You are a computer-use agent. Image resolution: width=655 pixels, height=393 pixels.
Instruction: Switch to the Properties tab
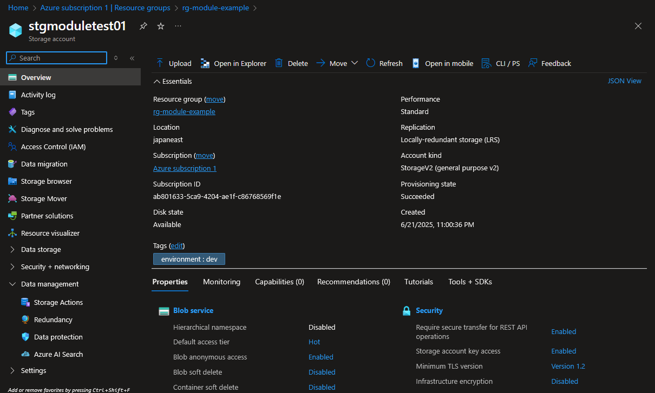click(170, 282)
